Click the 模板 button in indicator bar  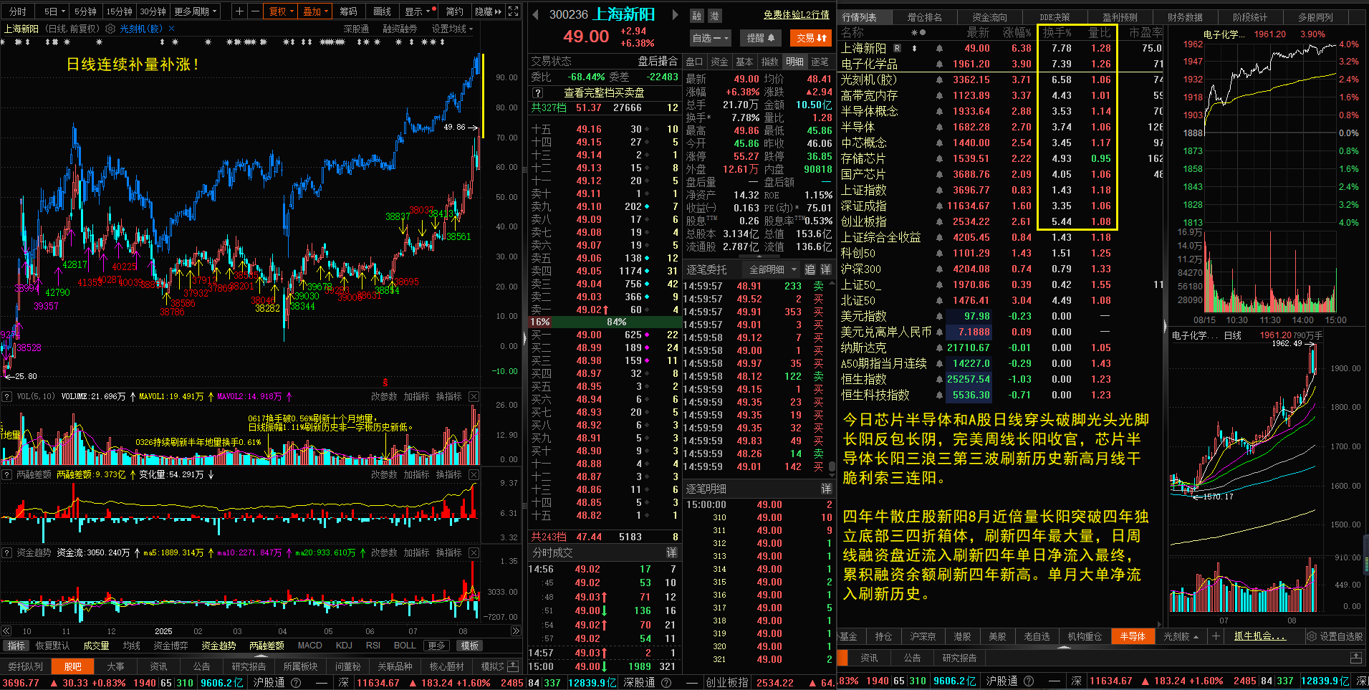click(x=469, y=646)
